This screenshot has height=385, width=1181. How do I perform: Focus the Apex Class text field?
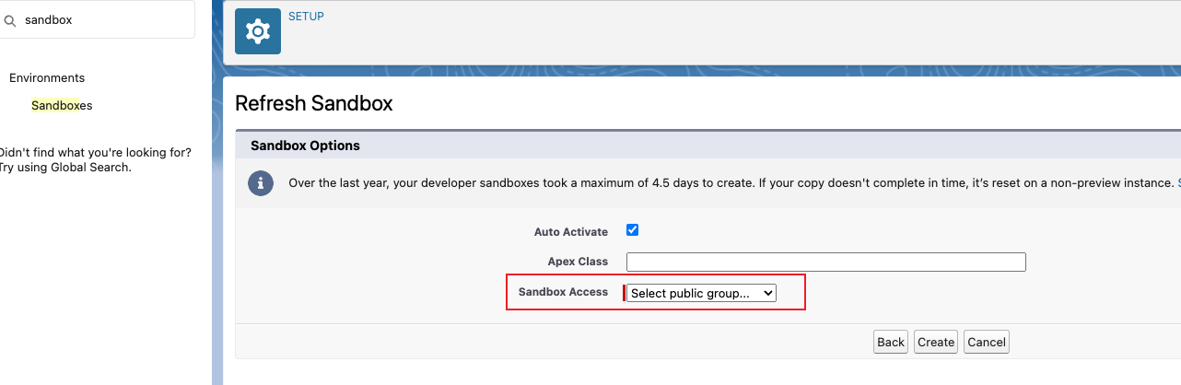pyautogui.click(x=825, y=262)
